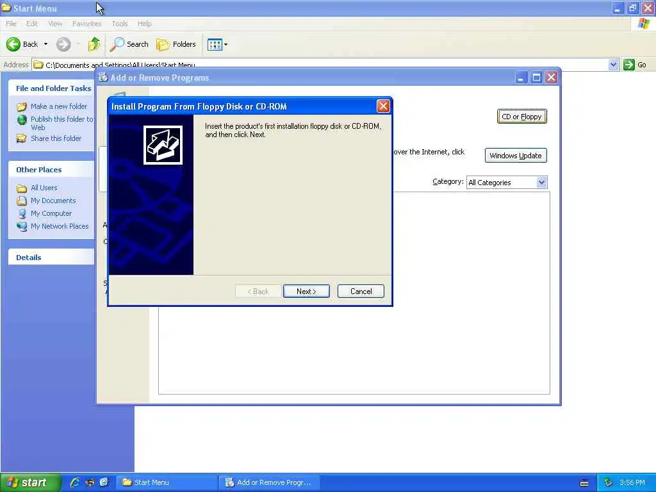Switch to Add or Remove Programs taskbar button

click(x=270, y=482)
